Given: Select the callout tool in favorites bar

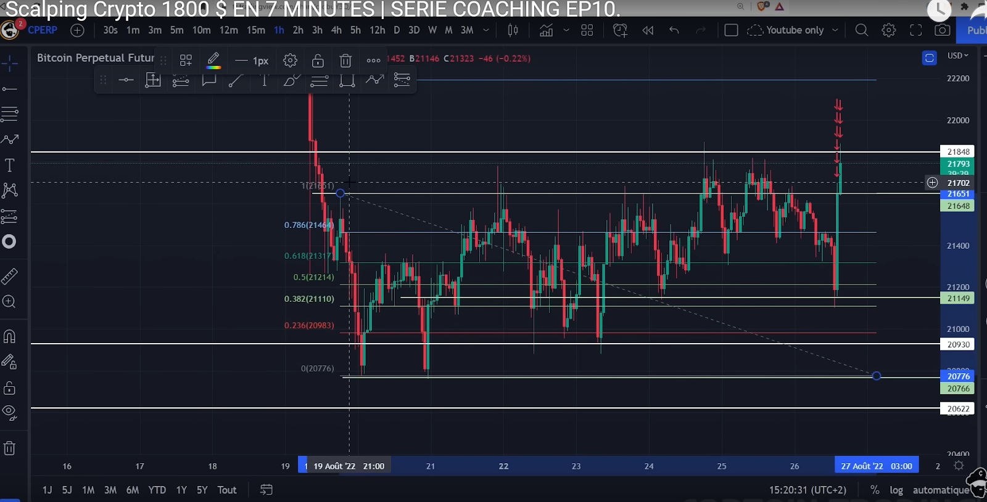Looking at the screenshot, I should tap(209, 80).
